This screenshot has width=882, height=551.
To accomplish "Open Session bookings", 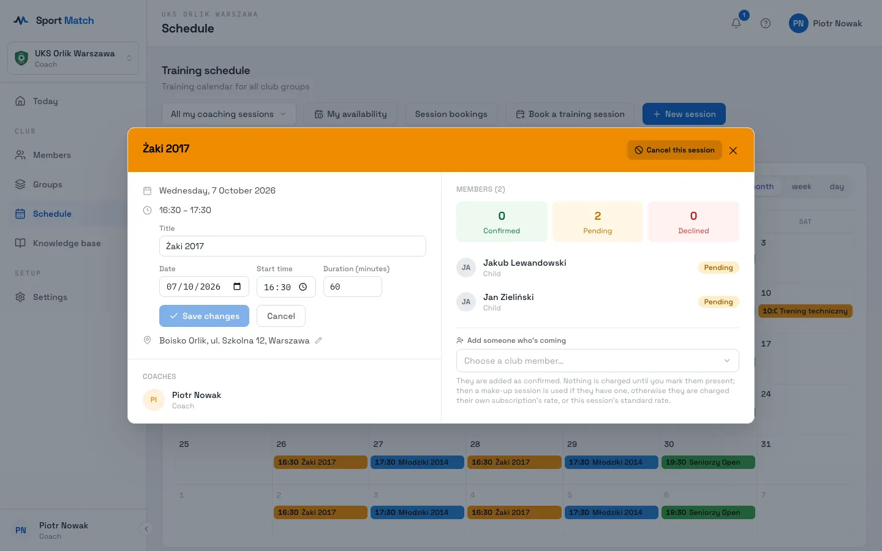I will pyautogui.click(x=451, y=114).
